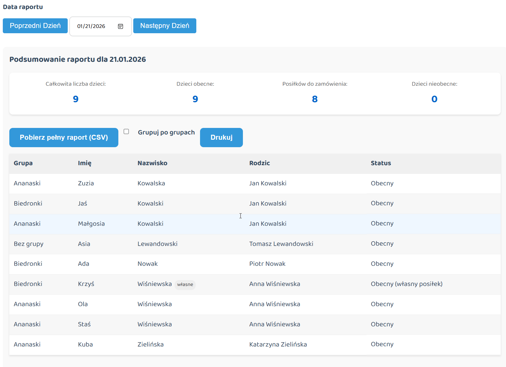Click the własne badge next to Wiśniewska
This screenshot has height=367, width=506.
click(185, 284)
